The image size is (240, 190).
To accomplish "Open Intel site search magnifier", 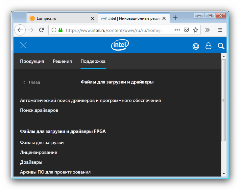I will pos(221,46).
